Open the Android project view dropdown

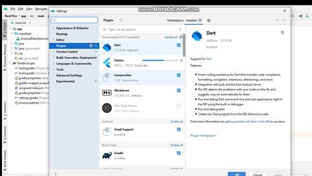(x=21, y=23)
